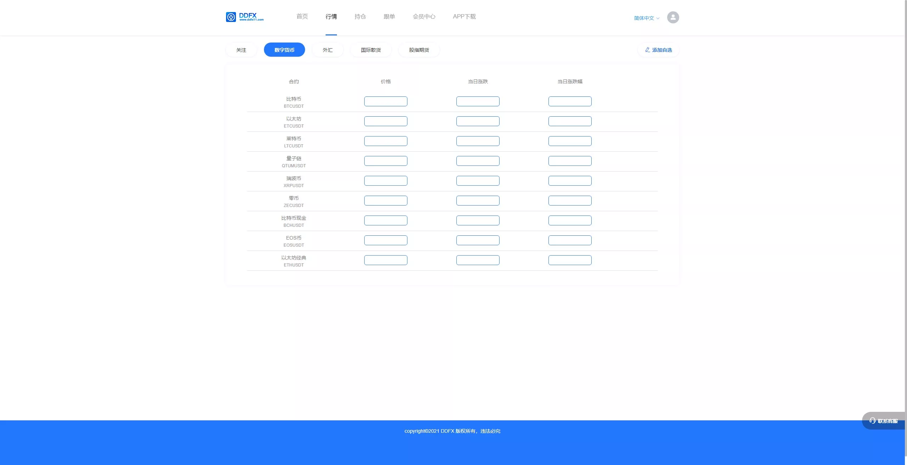Viewport: 907px width, 465px height.
Task: Switch to the 外汇 tab
Action: coord(327,50)
